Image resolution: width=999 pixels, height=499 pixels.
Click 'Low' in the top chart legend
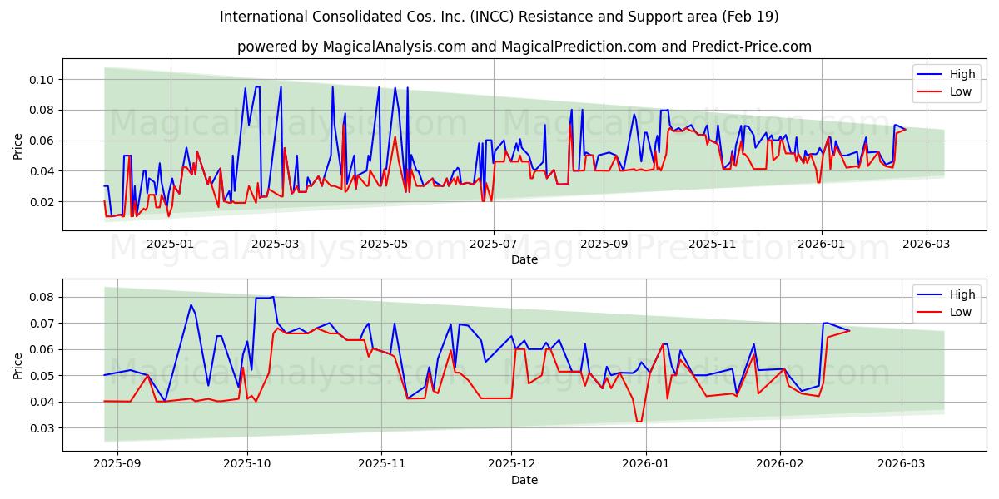point(961,91)
